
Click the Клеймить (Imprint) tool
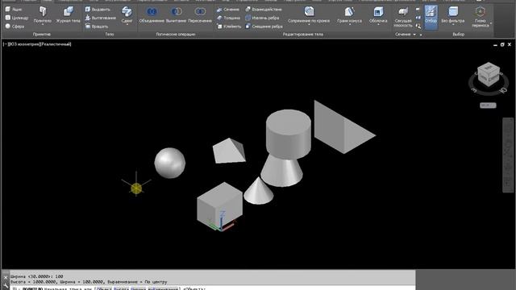229,27
